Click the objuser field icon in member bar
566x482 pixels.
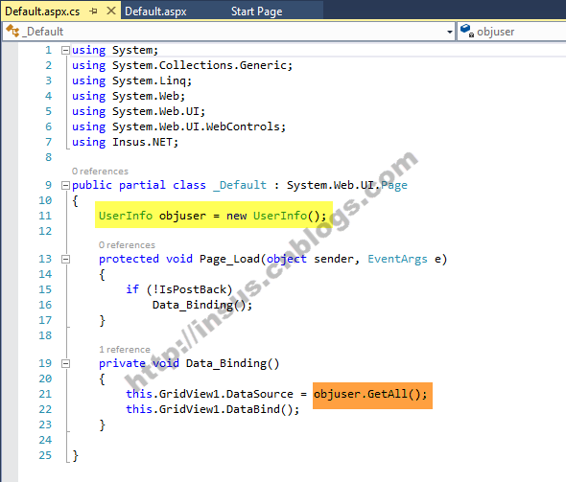467,31
